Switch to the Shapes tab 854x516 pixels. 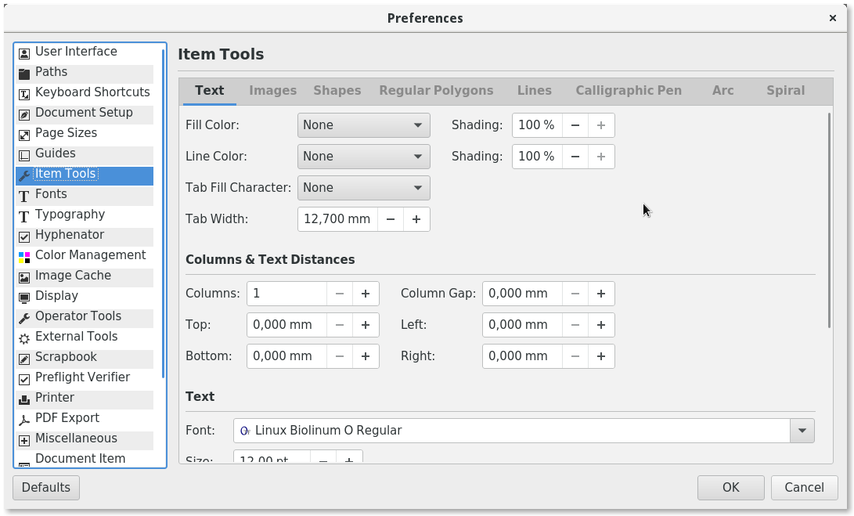(337, 91)
